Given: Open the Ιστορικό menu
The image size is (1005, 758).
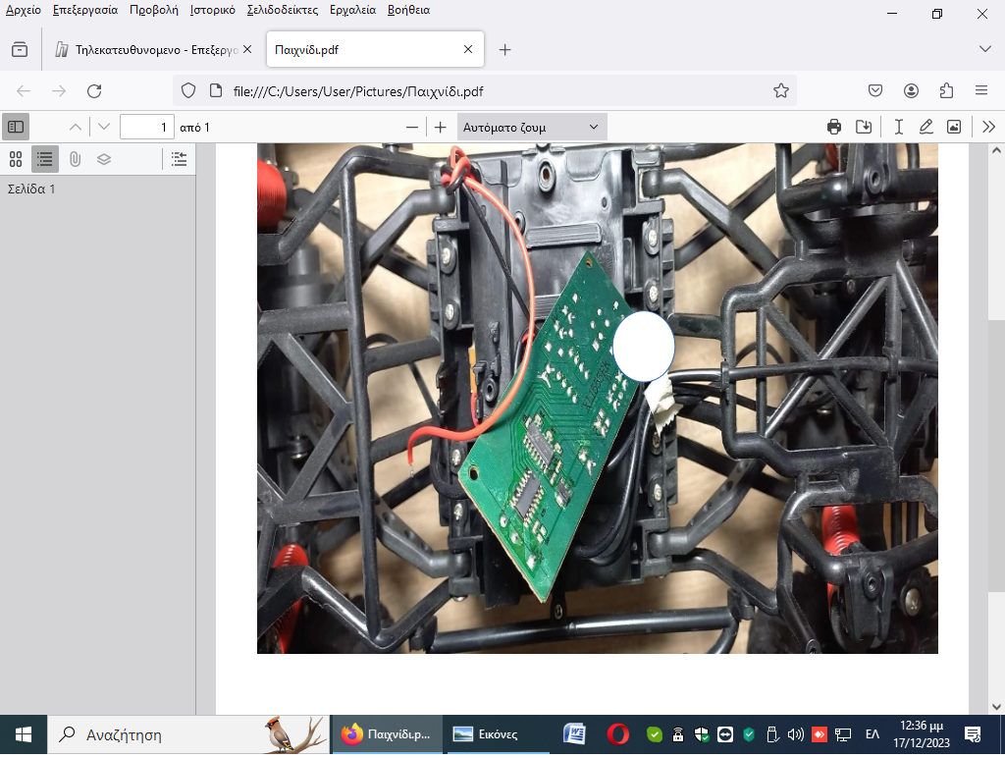Looking at the screenshot, I should pyautogui.click(x=212, y=10).
